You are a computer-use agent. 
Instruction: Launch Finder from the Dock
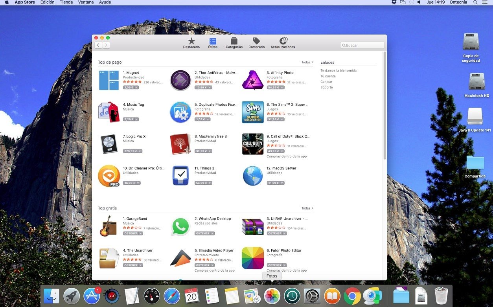52,296
